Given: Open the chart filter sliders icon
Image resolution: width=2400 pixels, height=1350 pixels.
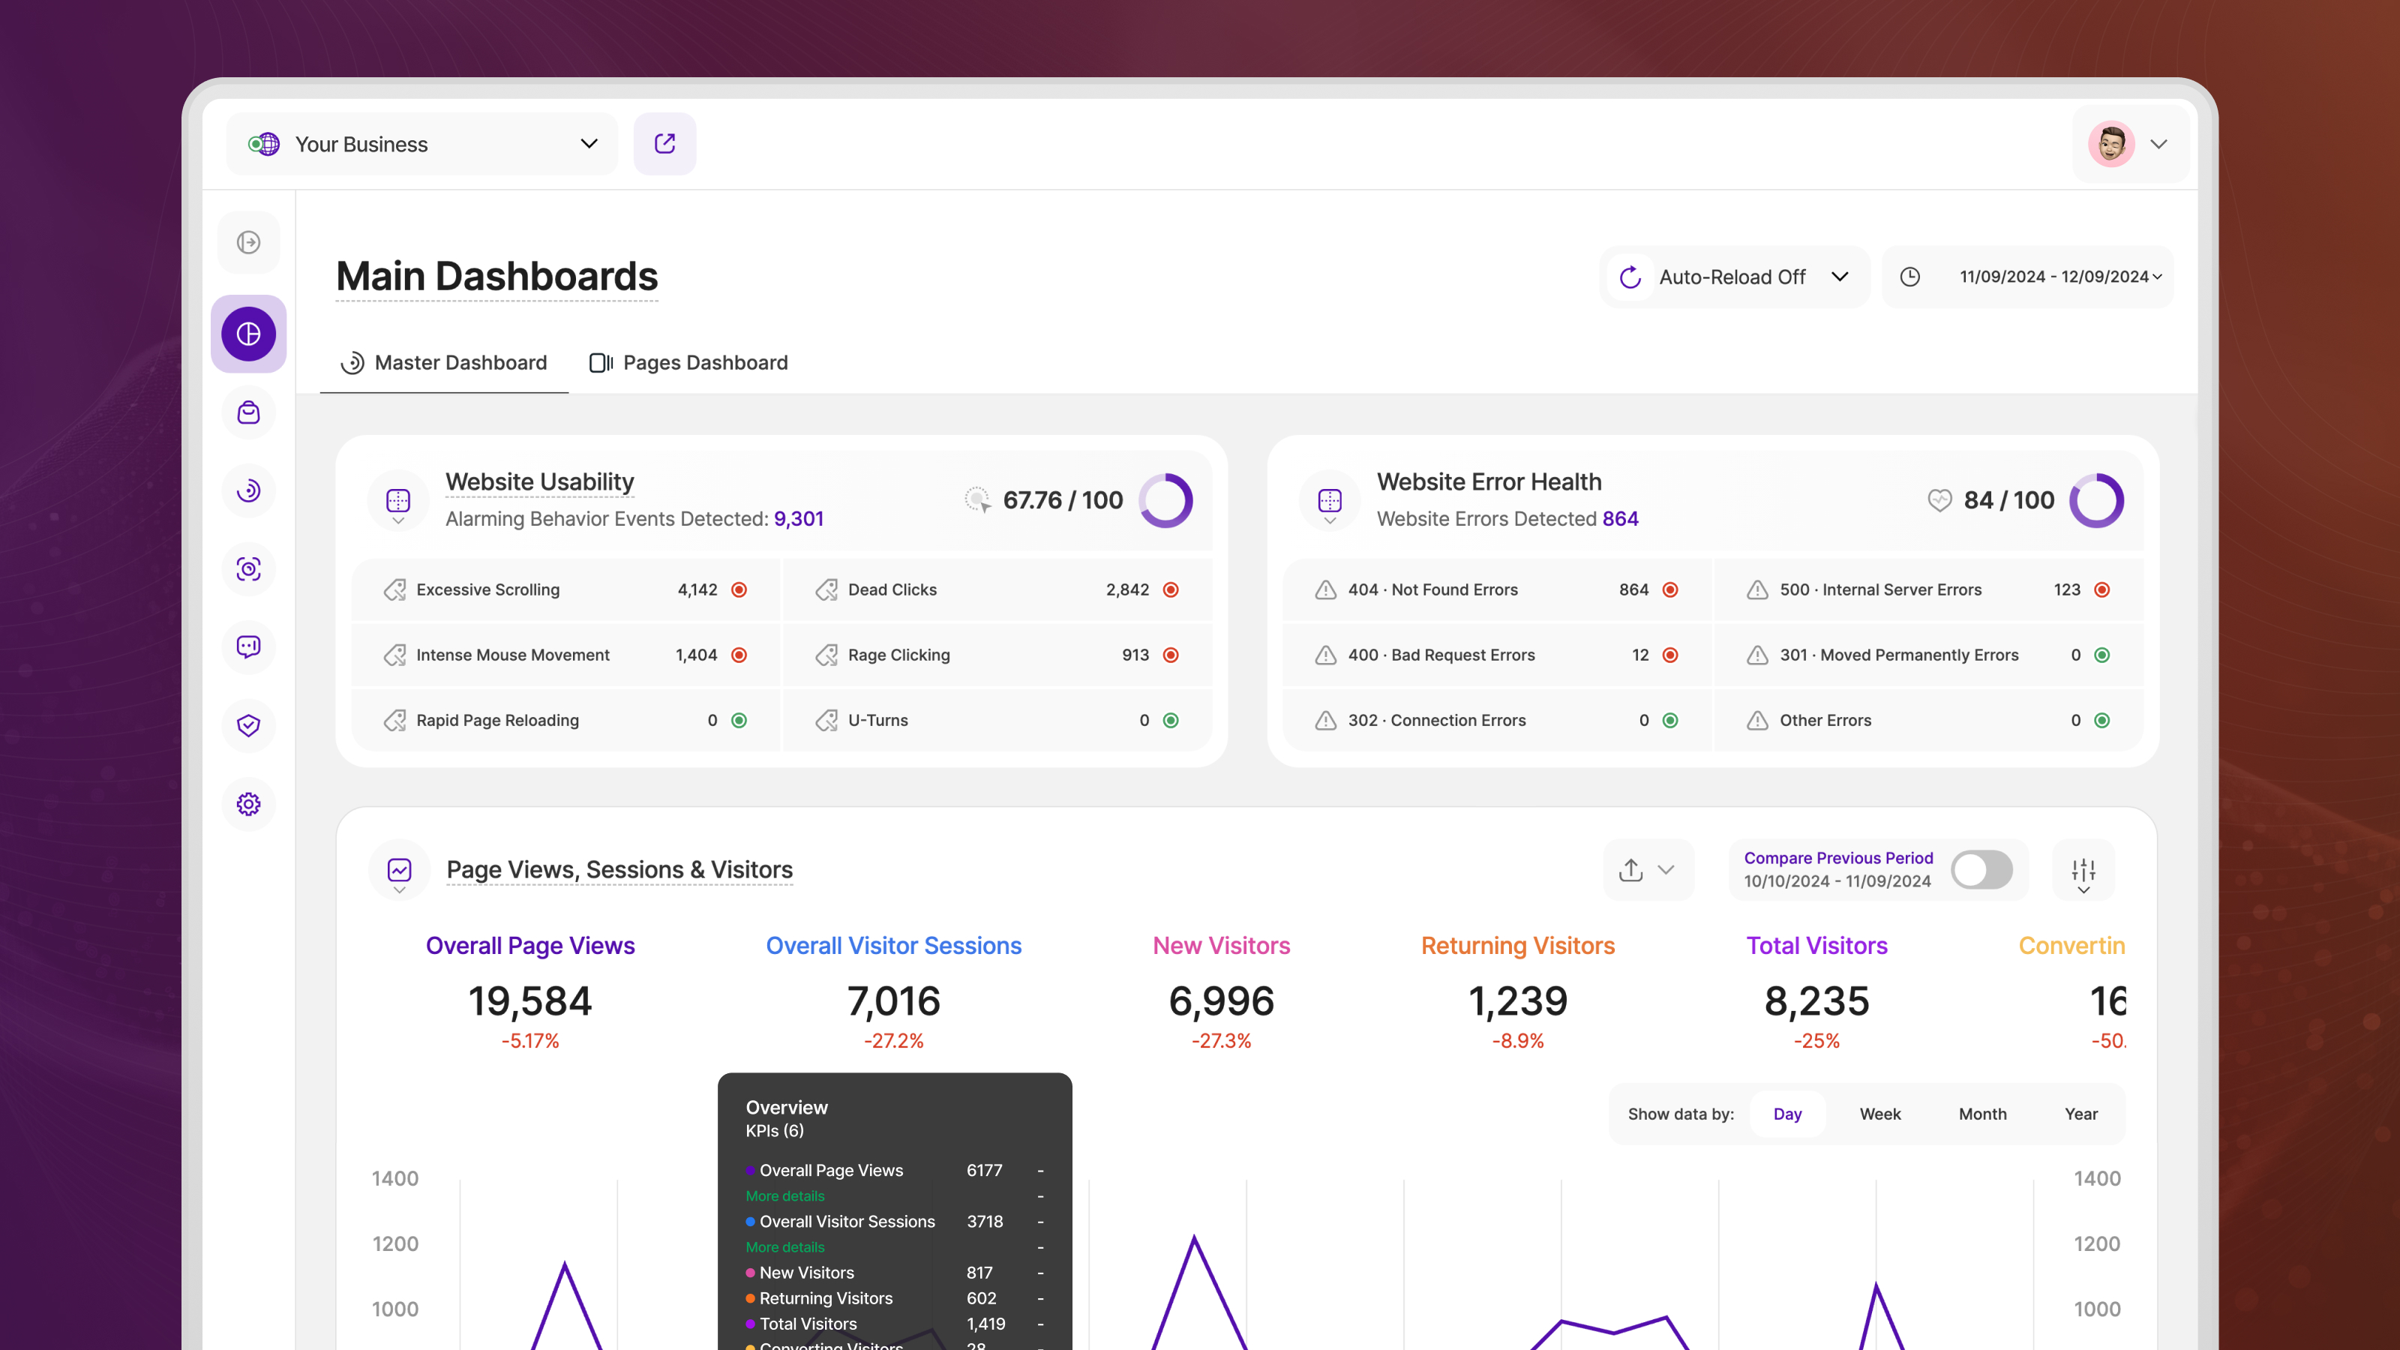Looking at the screenshot, I should coord(2083,871).
